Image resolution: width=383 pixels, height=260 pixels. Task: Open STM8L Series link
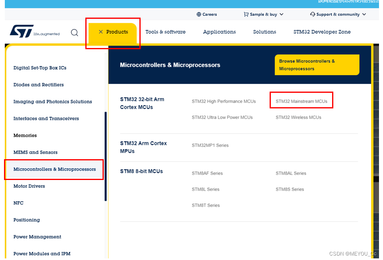click(x=206, y=189)
